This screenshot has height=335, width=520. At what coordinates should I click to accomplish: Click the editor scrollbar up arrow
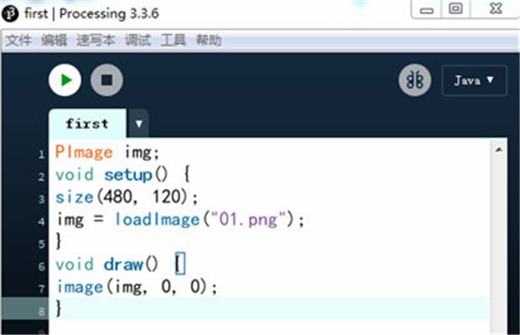pos(498,150)
